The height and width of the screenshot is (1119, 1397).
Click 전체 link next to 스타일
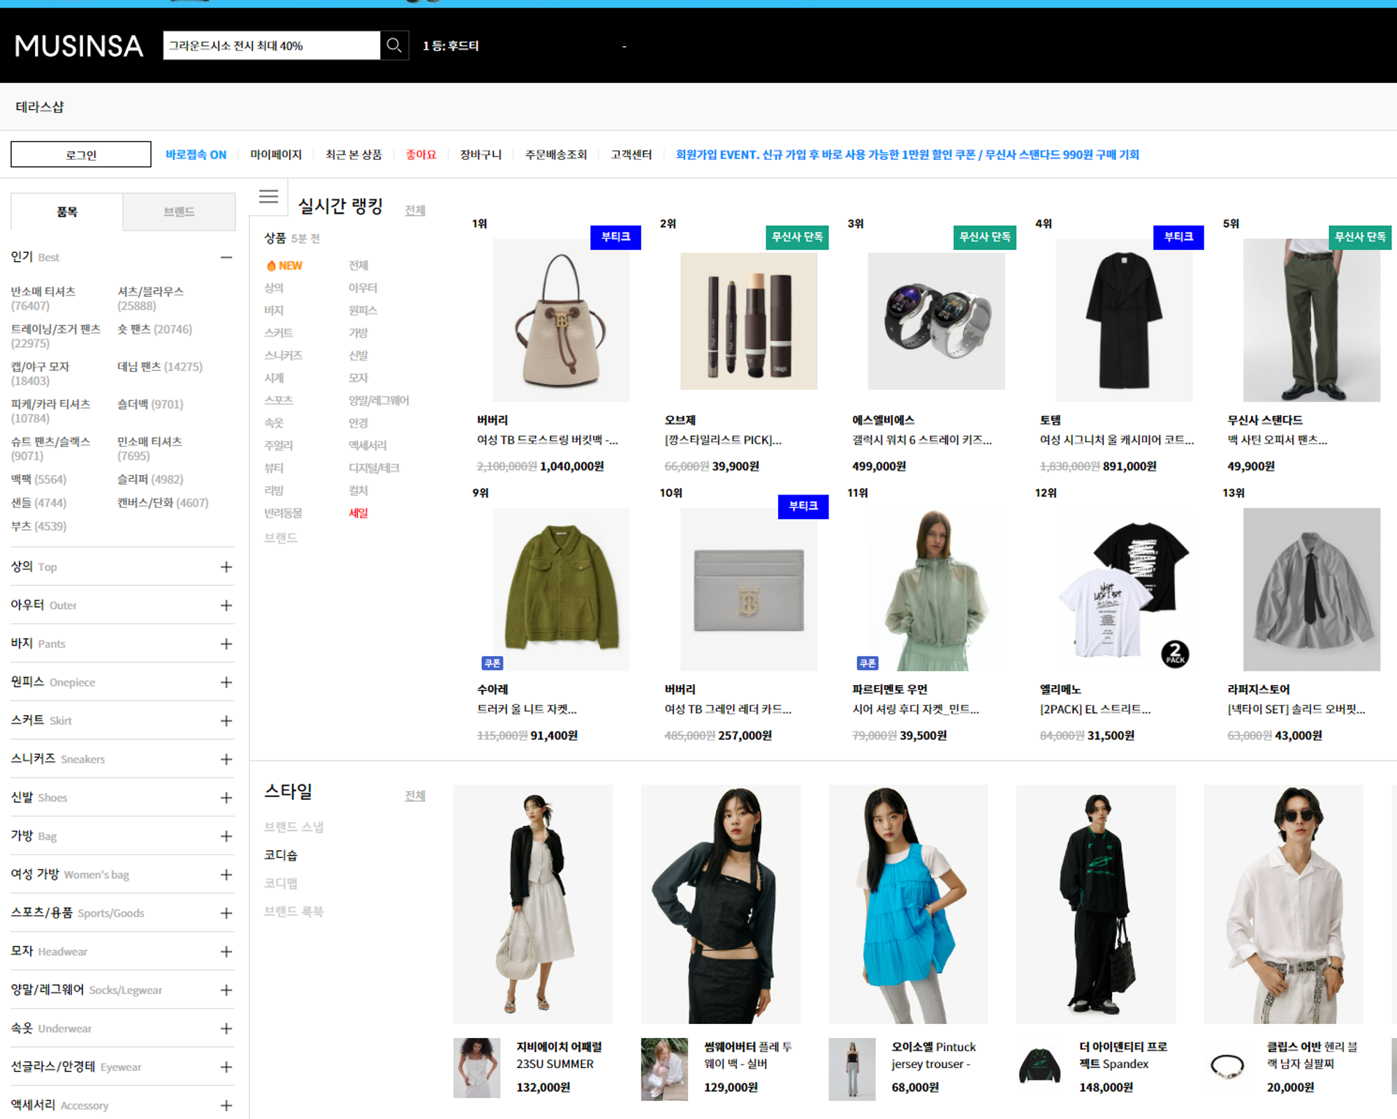point(415,796)
